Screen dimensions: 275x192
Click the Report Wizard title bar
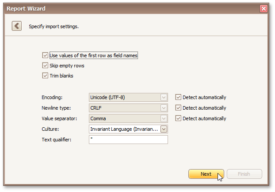click(x=133, y=8)
